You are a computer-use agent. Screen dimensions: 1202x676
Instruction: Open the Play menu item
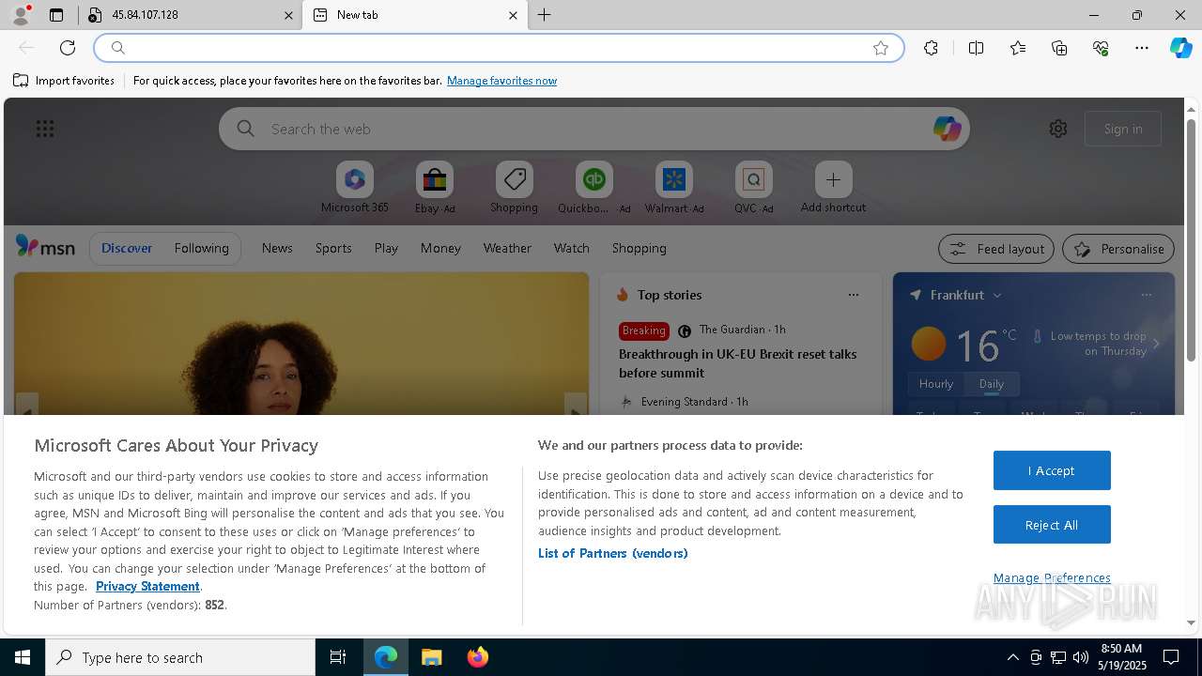(386, 248)
